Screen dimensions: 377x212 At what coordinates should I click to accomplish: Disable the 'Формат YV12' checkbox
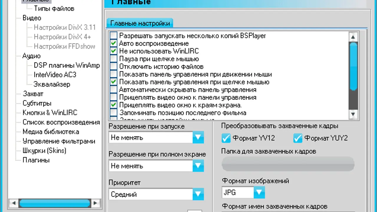tap(226, 138)
